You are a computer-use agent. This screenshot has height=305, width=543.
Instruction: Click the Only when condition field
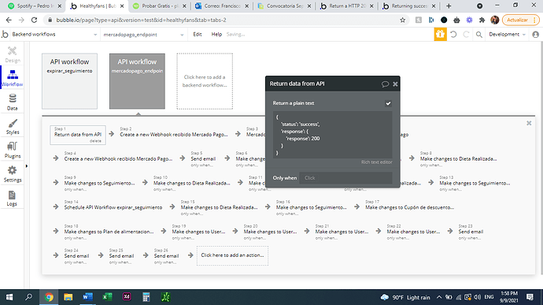tap(345, 178)
